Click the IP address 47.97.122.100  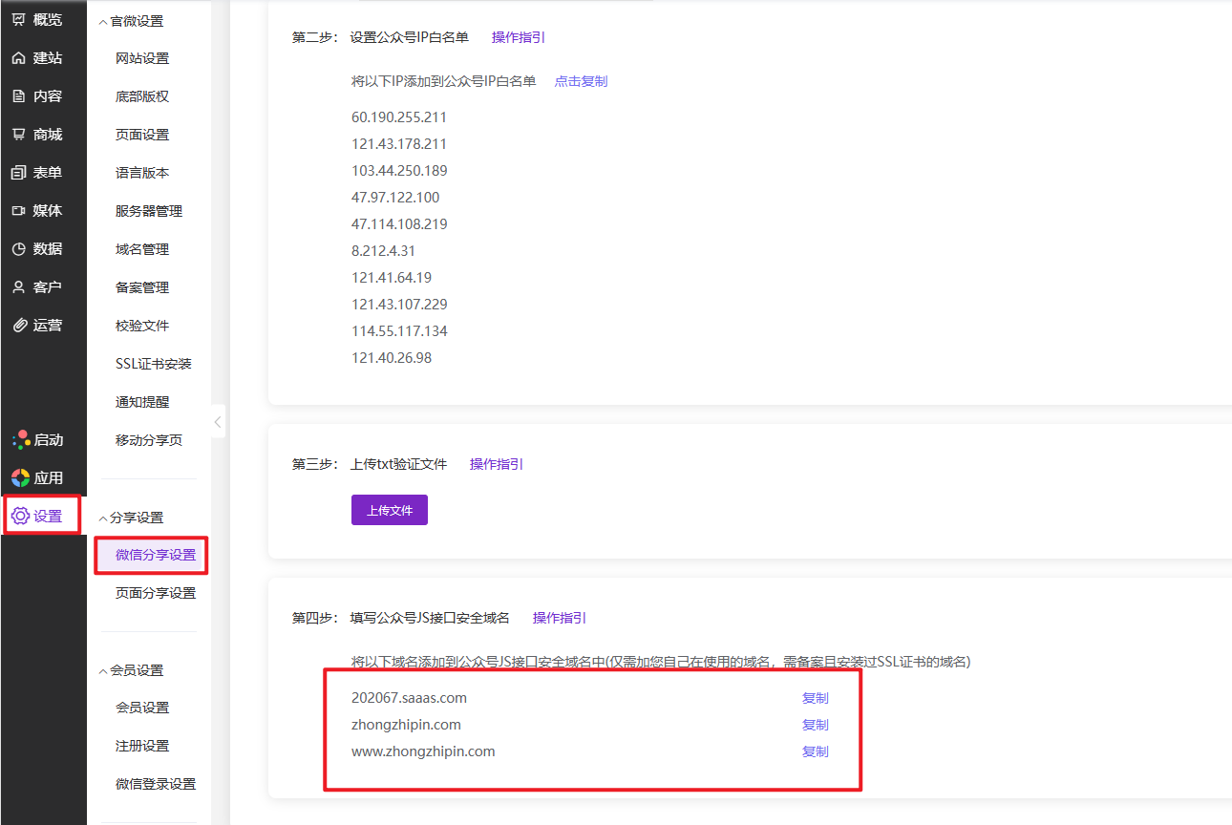395,198
